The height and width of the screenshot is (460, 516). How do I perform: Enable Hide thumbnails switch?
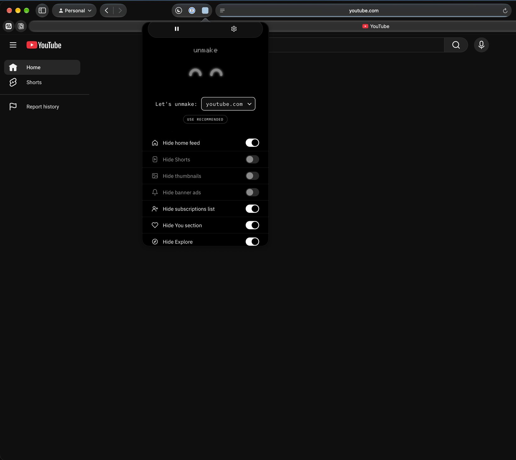tap(252, 176)
